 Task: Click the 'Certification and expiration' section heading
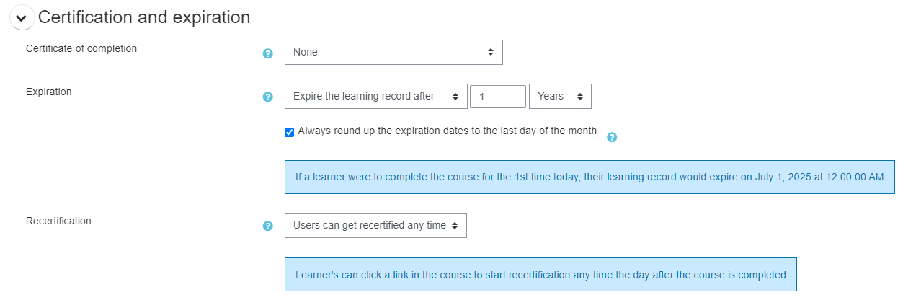(144, 17)
